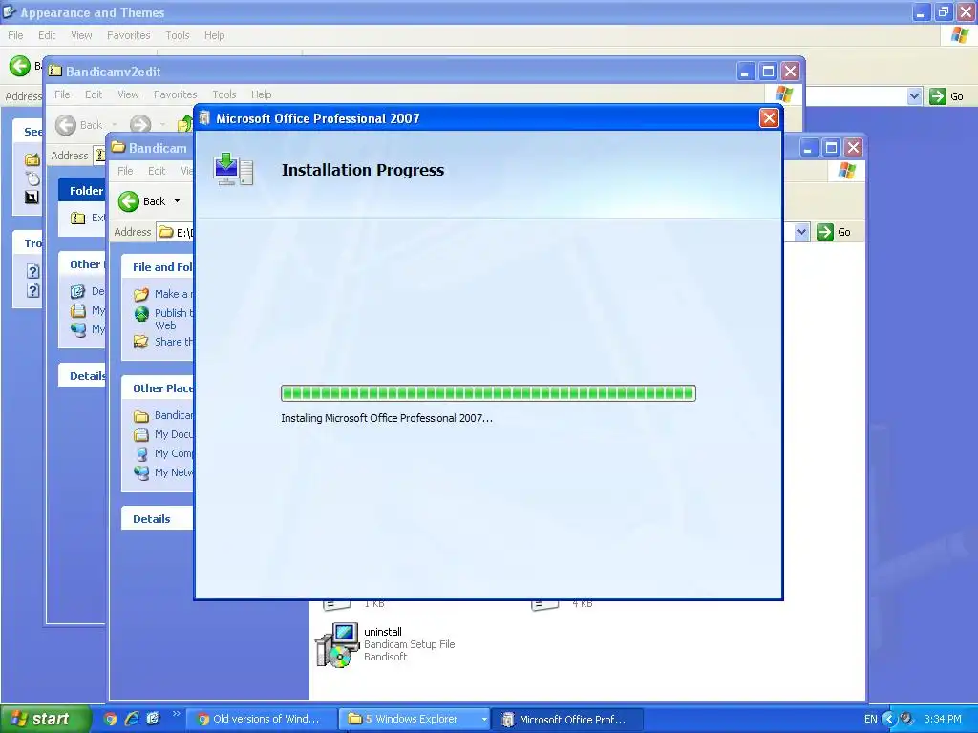Open Help menu in Bandicamv2edit window
This screenshot has height=733, width=978.
(261, 94)
